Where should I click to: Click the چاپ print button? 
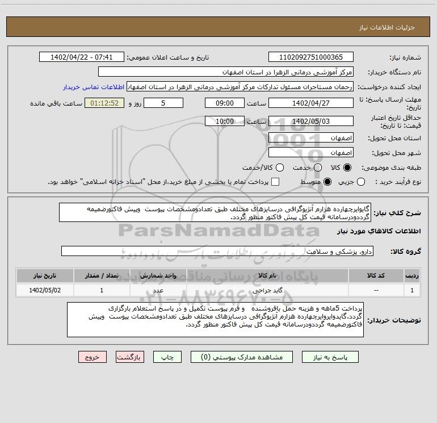[167, 357]
